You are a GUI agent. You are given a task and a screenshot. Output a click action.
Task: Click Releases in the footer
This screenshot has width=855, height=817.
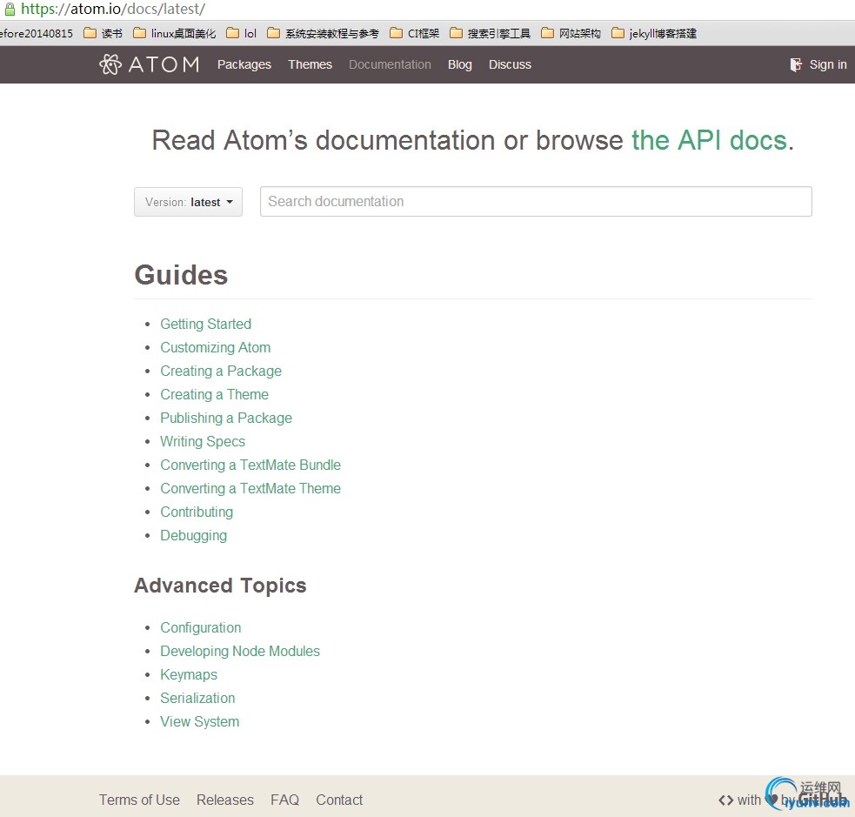click(225, 800)
